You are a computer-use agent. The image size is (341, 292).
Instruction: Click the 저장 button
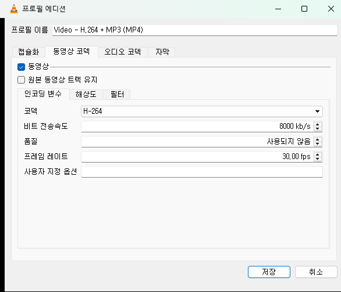click(x=269, y=272)
